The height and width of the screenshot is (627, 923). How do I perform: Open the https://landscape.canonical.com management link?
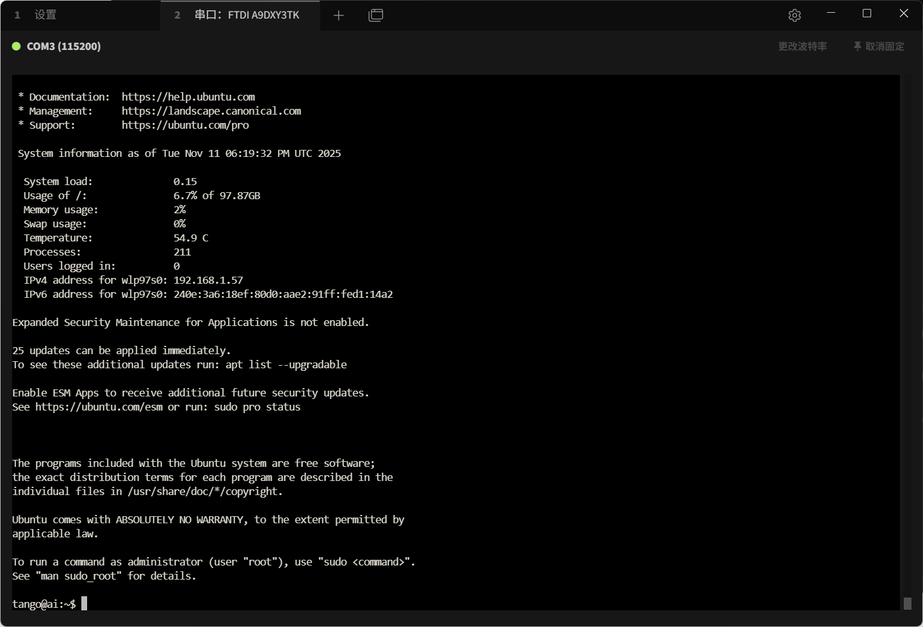click(211, 111)
